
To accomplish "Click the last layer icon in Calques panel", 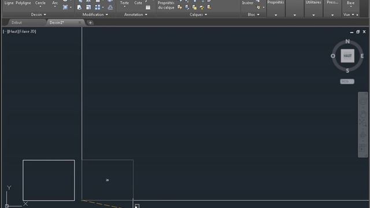I will tap(209, 8).
